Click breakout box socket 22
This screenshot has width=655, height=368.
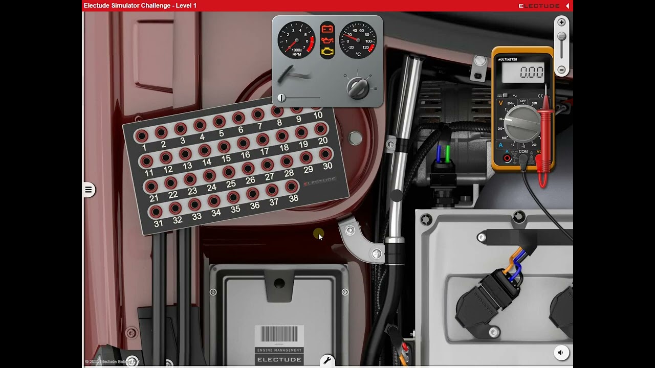pos(171,182)
